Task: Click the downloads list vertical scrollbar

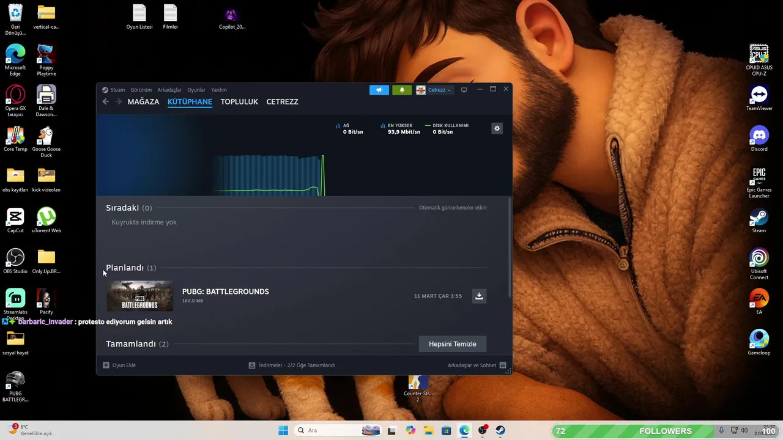Action: (x=509, y=248)
